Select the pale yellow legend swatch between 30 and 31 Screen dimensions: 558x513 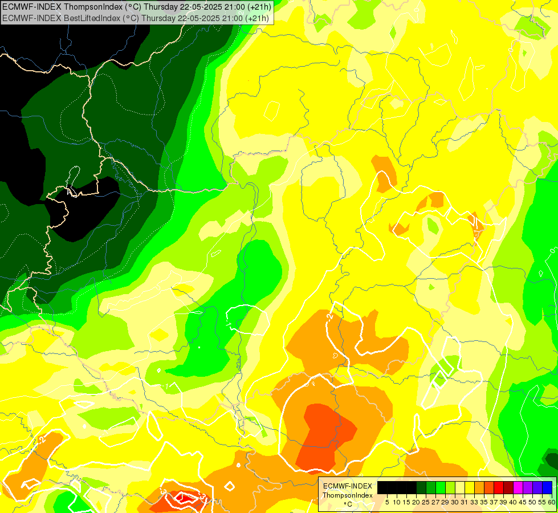coord(460,487)
